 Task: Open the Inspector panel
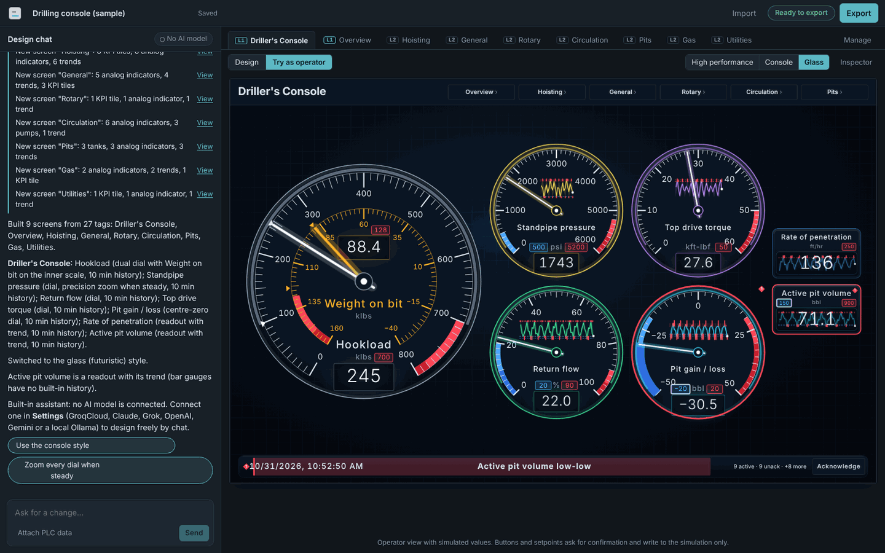coord(856,62)
